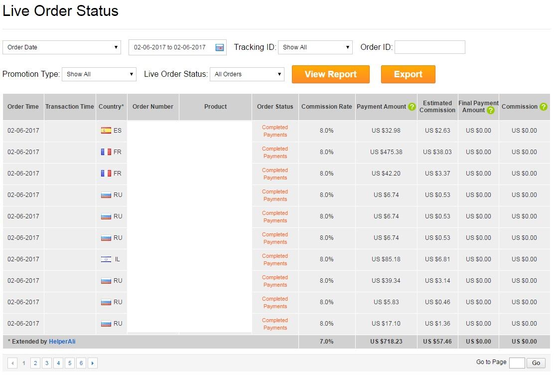Image resolution: width=555 pixels, height=376 pixels.
Task: Open the HelperAli link
Action: click(x=62, y=342)
